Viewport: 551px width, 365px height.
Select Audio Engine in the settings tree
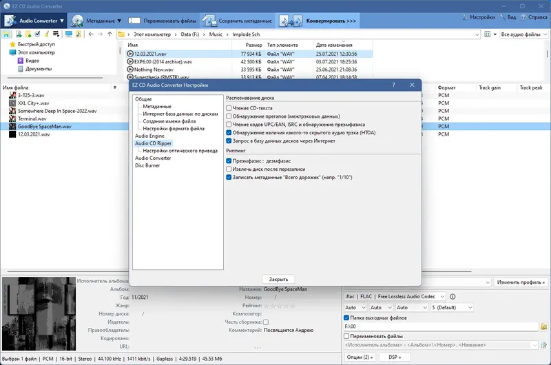149,136
